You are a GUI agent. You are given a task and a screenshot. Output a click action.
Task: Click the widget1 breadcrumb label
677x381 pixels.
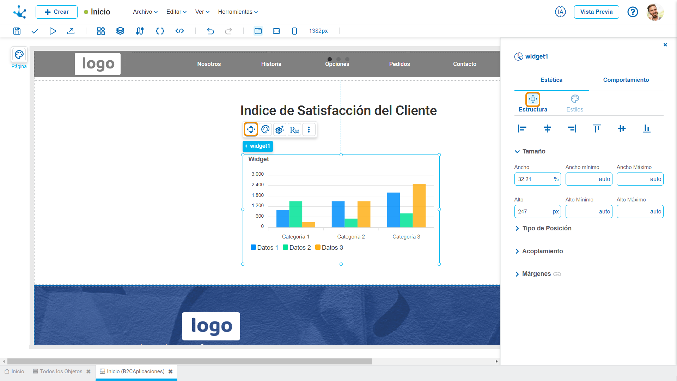(258, 146)
